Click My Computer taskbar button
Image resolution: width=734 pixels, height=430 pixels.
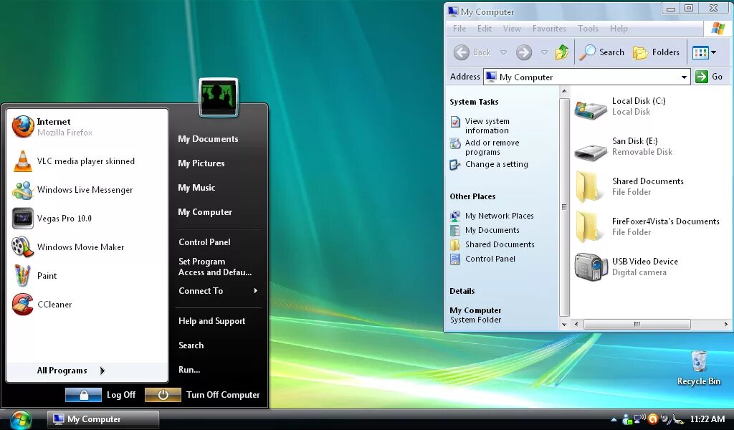pos(103,419)
